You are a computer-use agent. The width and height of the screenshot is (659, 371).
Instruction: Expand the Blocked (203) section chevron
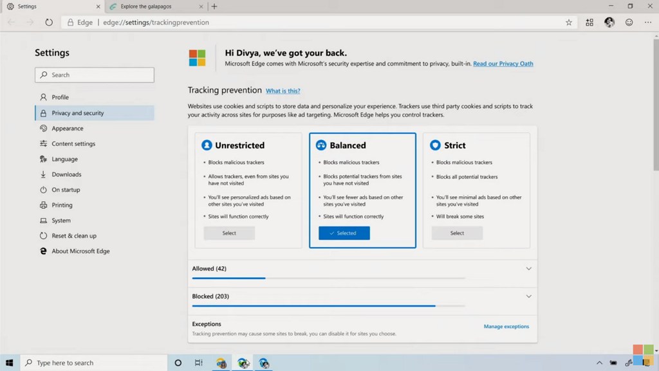point(529,296)
